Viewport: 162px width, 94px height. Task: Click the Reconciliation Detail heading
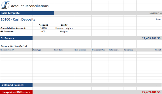(x=14, y=46)
